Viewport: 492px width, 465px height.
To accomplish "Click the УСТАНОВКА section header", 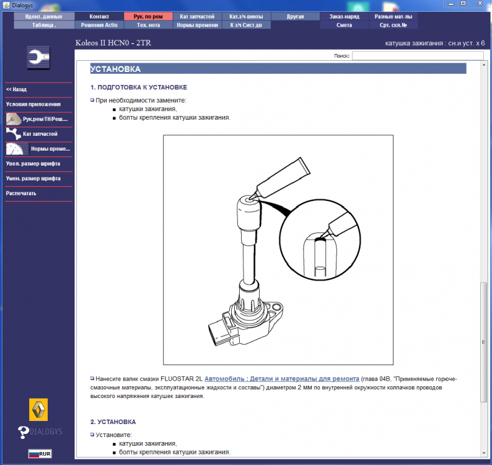I will pos(278,69).
